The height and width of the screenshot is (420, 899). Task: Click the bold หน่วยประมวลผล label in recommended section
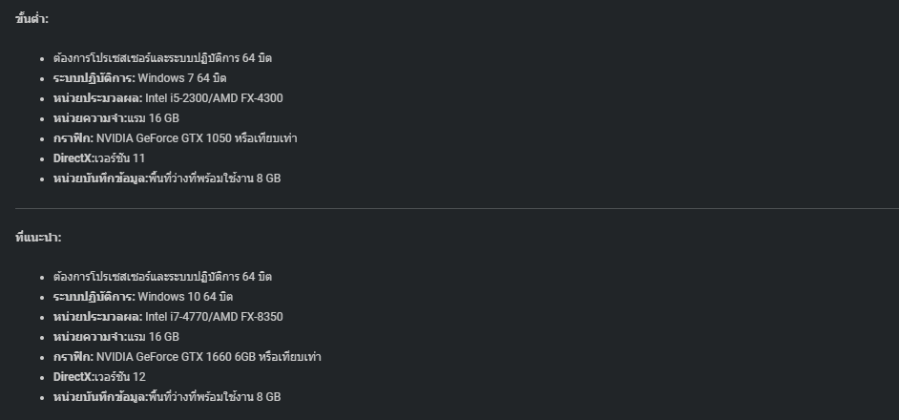tap(98, 317)
